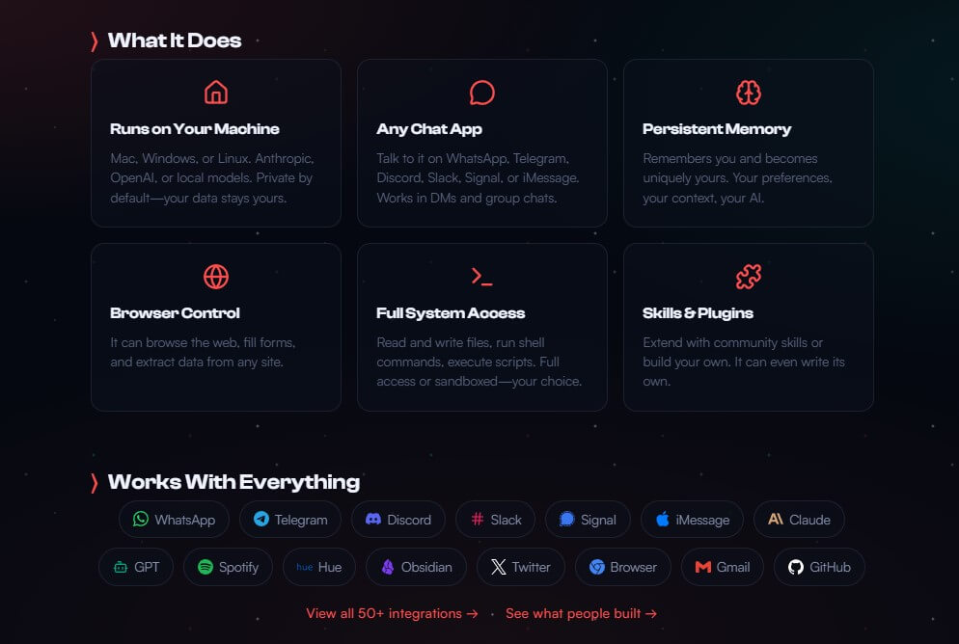Select the Slack integration chip
Viewport: 959px width, 644px height.
coord(495,520)
